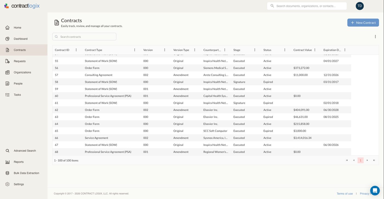
Task: Select Contracts in the sidebar
Action: coord(24,50)
